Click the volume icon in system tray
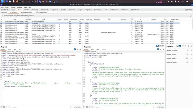The height and width of the screenshot is (109, 193). 172,1
